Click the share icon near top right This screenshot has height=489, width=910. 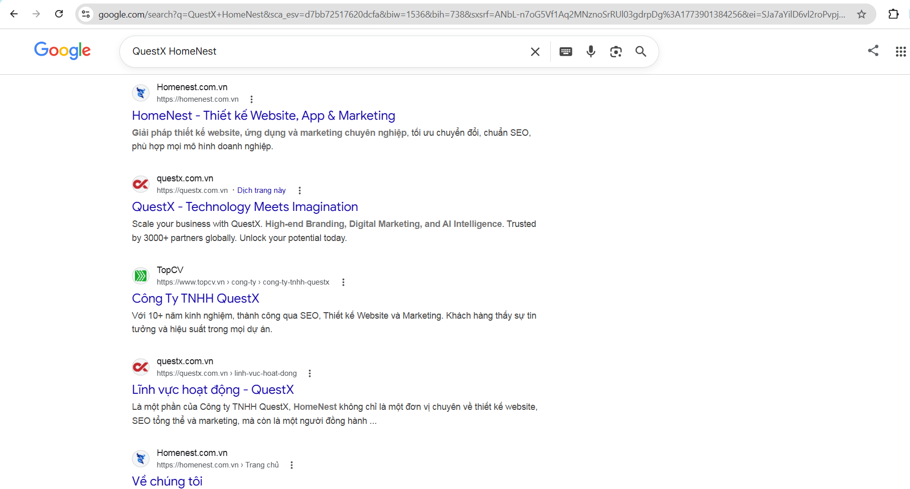873,51
